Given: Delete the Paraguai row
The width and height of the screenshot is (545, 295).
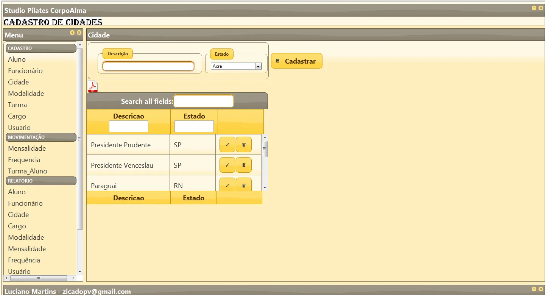Looking at the screenshot, I should 244,184.
